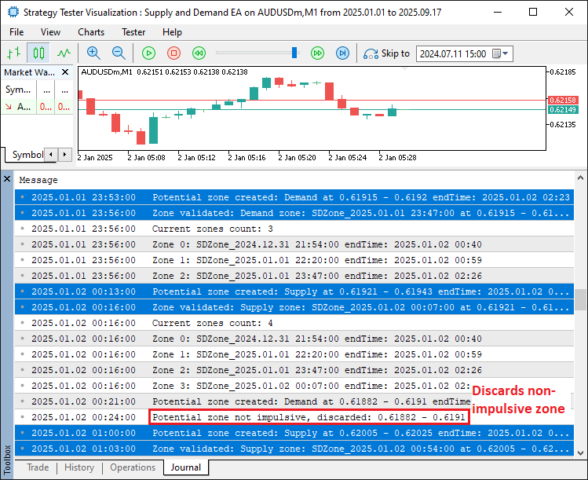Close the Toolbox panel
The image size is (588, 480).
(7, 179)
